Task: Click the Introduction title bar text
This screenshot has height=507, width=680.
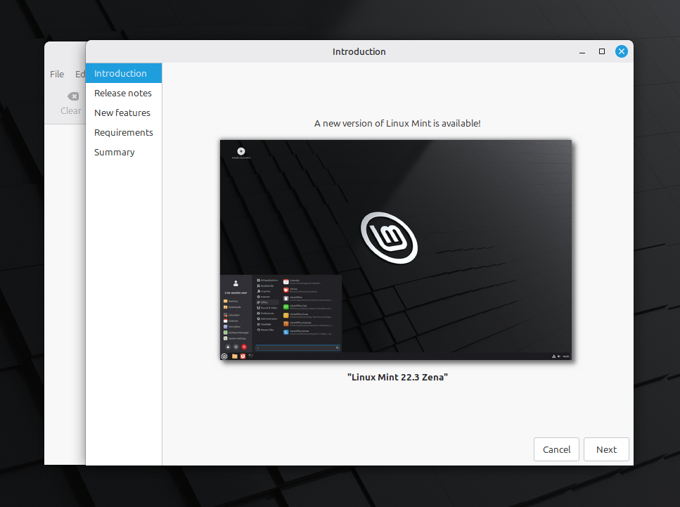Action: pyautogui.click(x=359, y=51)
